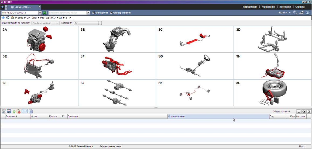The height and width of the screenshot is (149, 312).
Task: Click the printer icon
Action: 301,13
